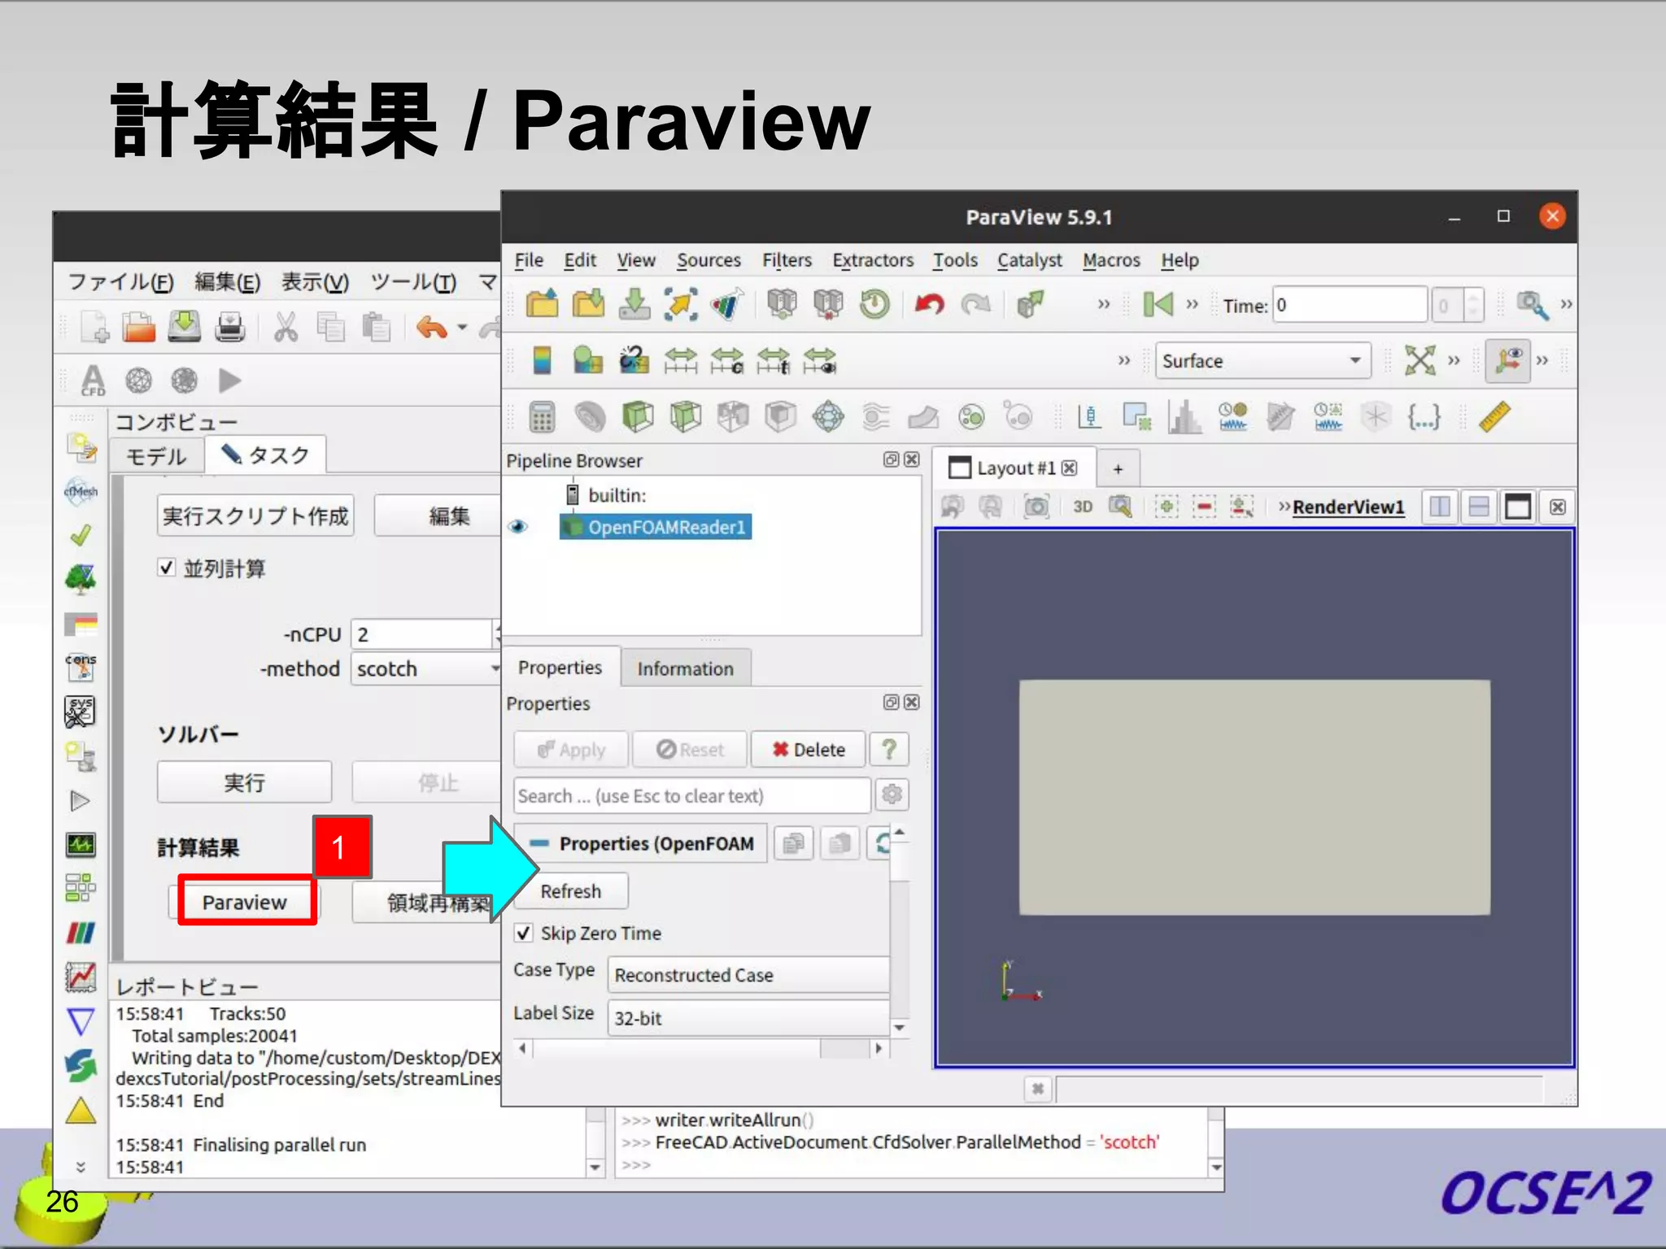Click the Capture screenshot camera icon in RenderView

click(x=1036, y=507)
